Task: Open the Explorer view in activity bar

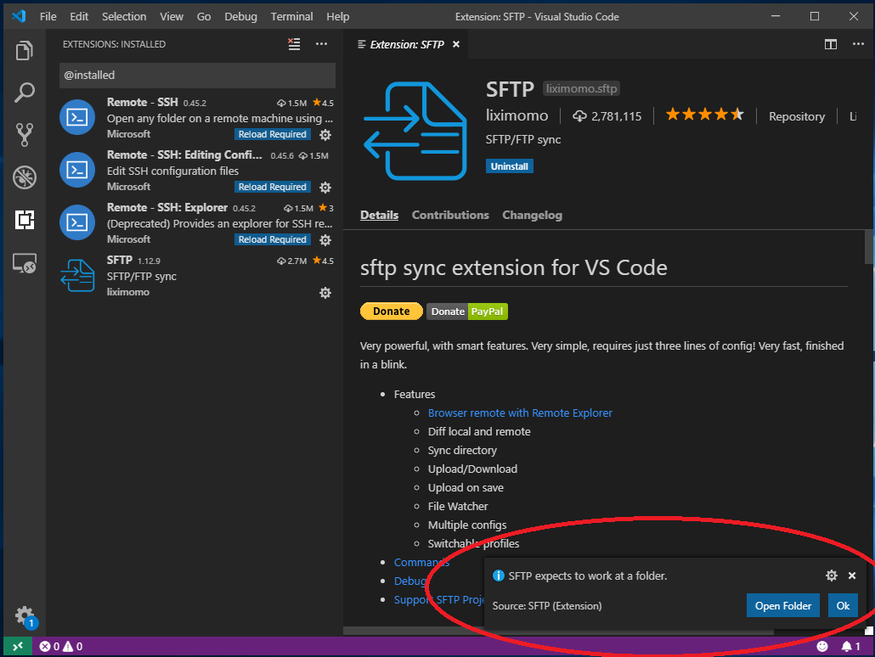Action: point(25,51)
